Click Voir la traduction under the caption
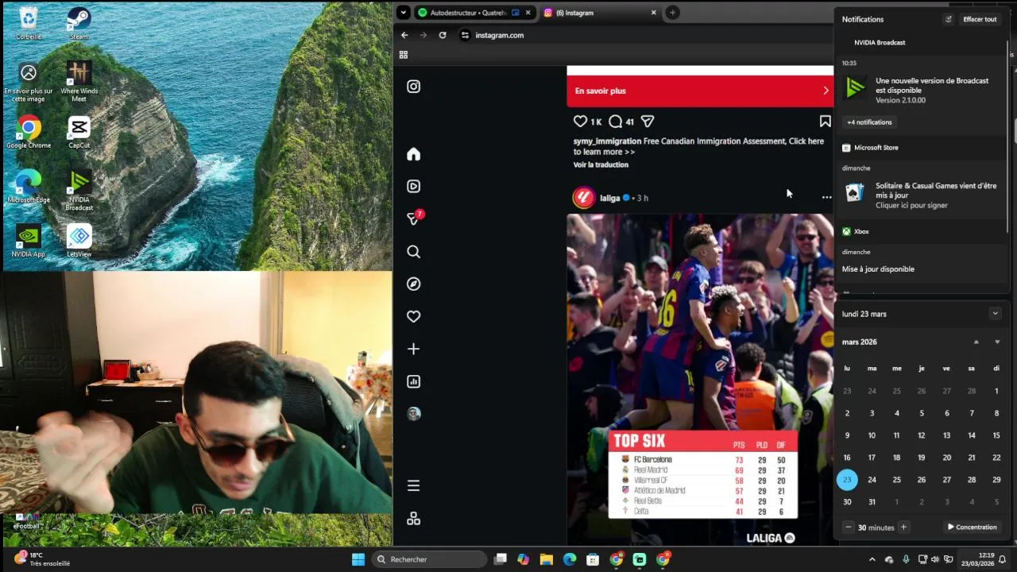 coord(601,164)
